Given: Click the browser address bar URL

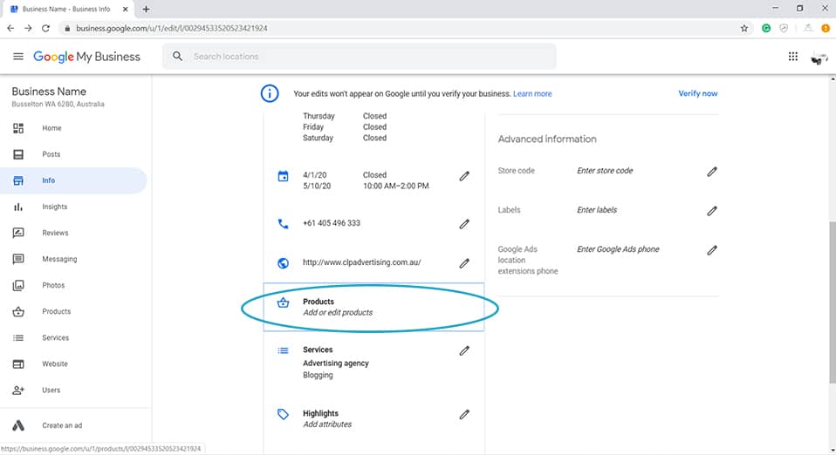Looking at the screenshot, I should coord(172,28).
